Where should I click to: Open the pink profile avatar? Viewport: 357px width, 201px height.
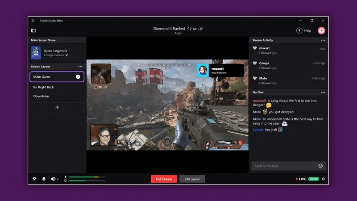pyautogui.click(x=321, y=30)
